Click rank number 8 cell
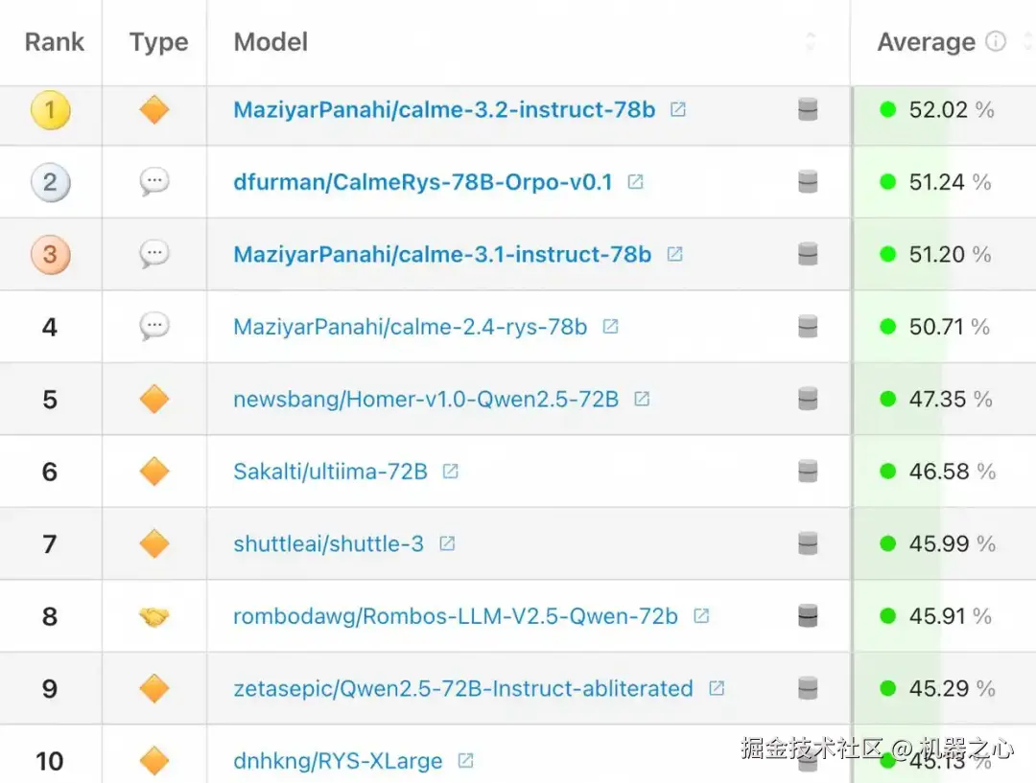The width and height of the screenshot is (1036, 783). pos(50,616)
